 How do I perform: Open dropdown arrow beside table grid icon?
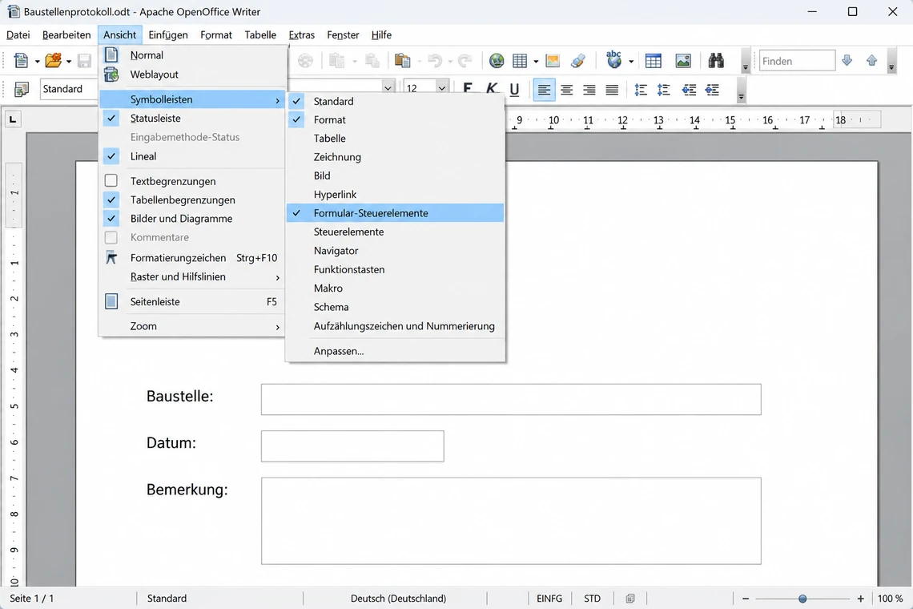click(x=536, y=61)
